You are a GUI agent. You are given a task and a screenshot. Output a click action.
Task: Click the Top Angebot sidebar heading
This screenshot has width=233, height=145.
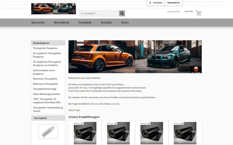[40, 118]
